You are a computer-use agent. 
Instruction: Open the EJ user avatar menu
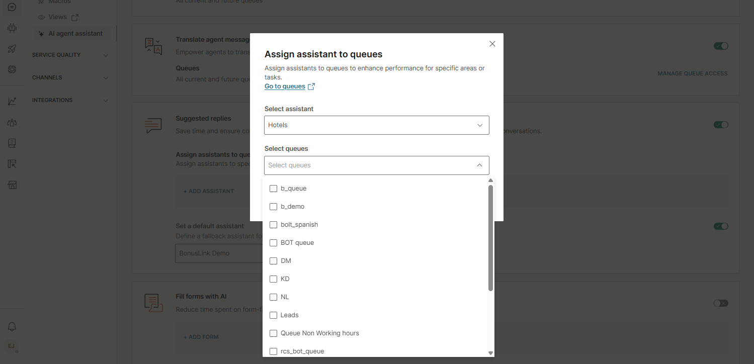click(11, 346)
